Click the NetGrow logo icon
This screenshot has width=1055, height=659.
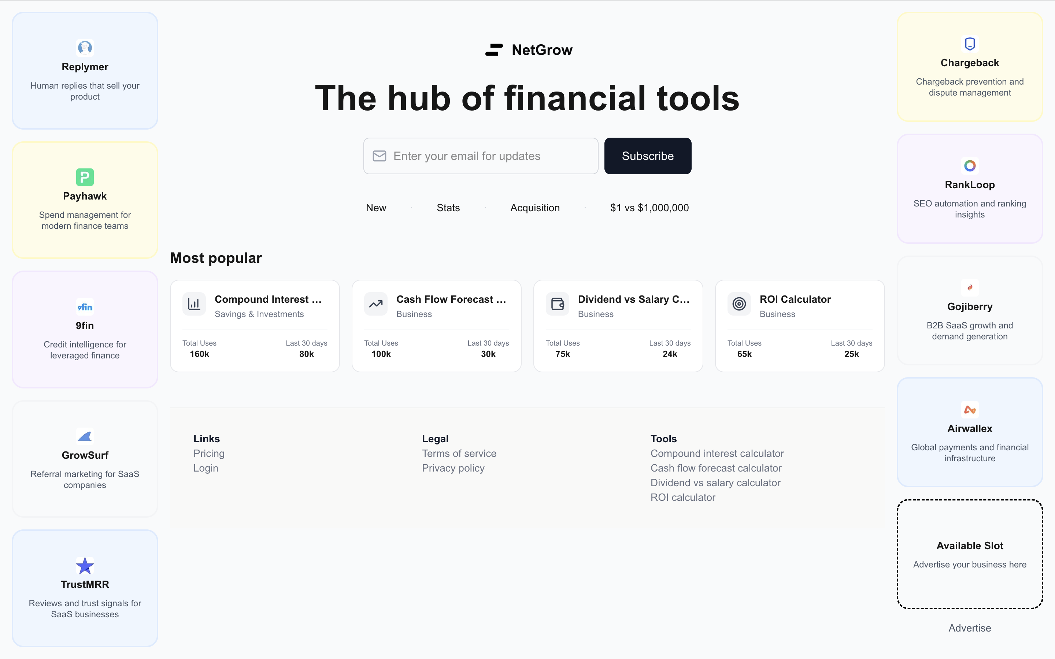click(493, 50)
